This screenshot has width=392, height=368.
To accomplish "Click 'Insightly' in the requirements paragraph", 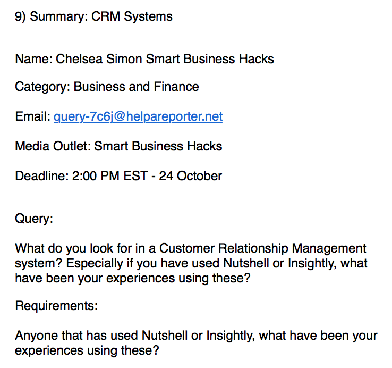I will (x=231, y=336).
